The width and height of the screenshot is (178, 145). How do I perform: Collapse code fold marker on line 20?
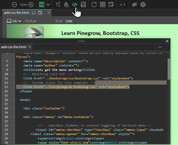14,117
